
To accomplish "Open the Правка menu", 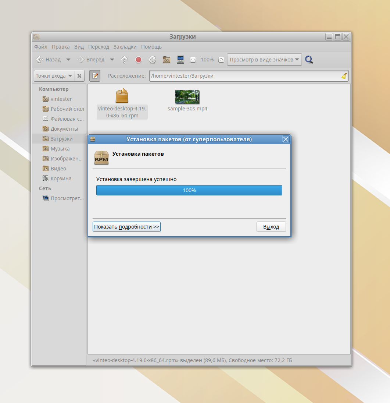I will 61,47.
